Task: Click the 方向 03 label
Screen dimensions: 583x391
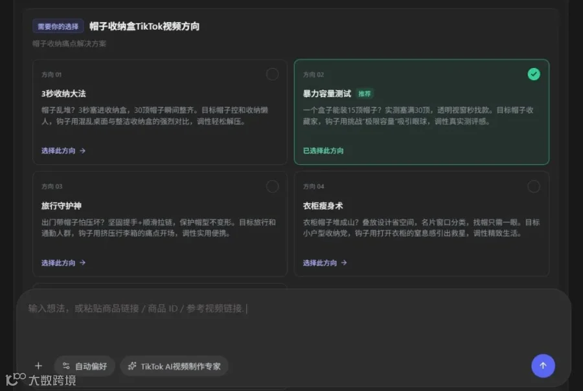Action: coord(52,186)
